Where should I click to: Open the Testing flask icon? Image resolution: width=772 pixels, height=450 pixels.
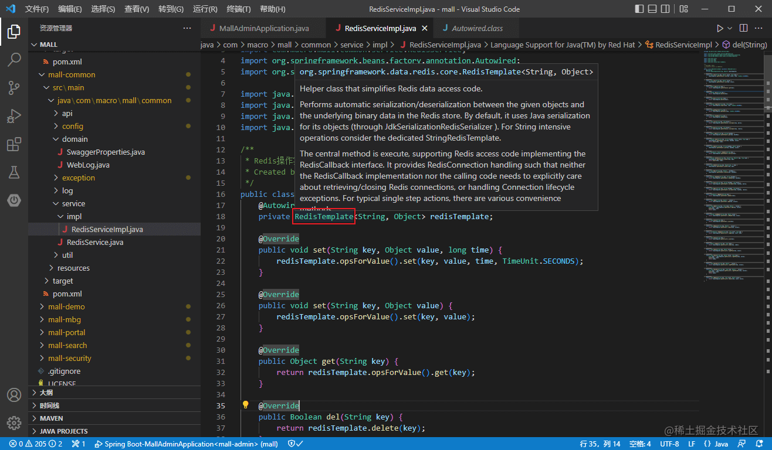(14, 172)
